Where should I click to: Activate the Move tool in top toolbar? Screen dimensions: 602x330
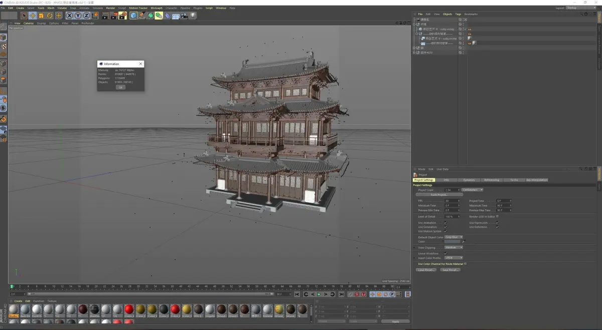point(32,16)
